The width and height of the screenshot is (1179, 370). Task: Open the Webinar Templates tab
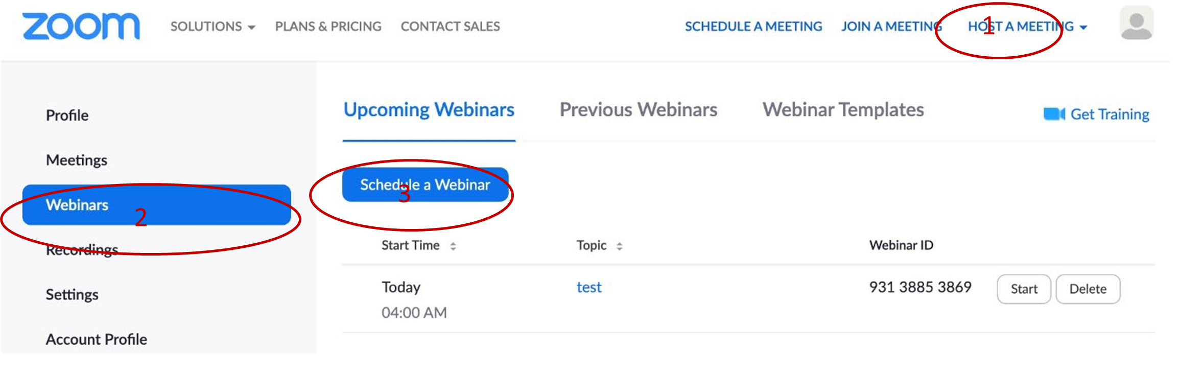pyautogui.click(x=843, y=110)
